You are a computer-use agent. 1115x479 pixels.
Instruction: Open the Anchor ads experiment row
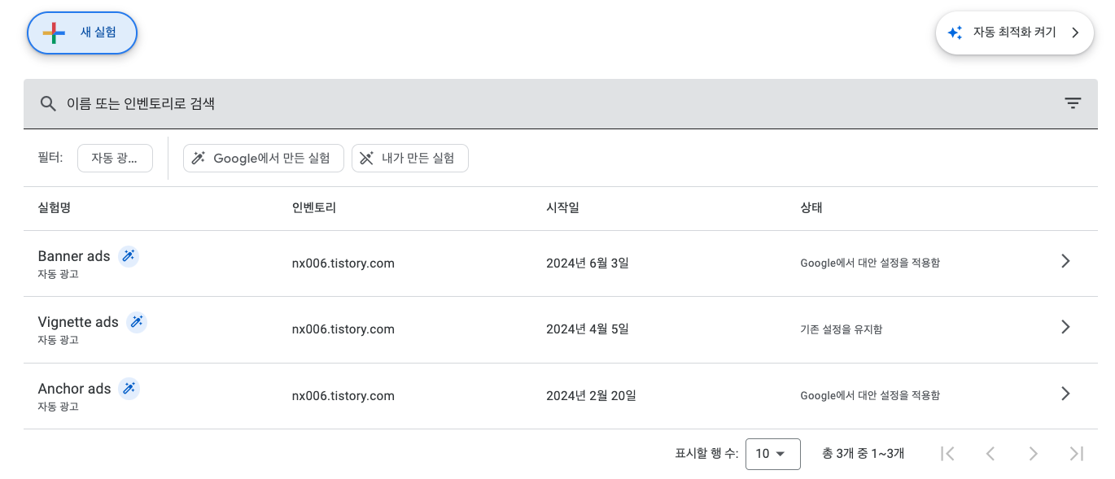pyautogui.click(x=1065, y=394)
